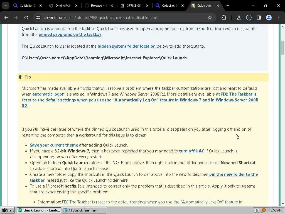
Task: Minimize the browser window
Action: [253, 6]
